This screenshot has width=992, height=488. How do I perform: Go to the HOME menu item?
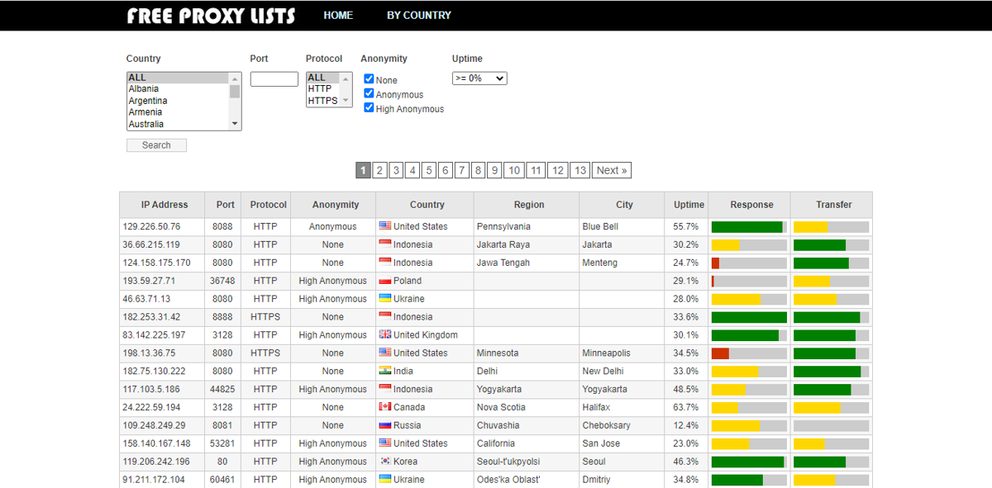point(338,15)
